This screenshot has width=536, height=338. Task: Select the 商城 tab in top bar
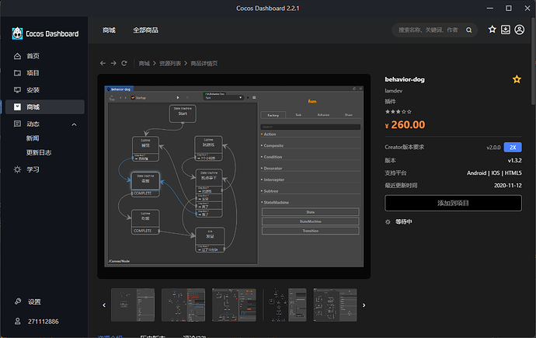(109, 30)
